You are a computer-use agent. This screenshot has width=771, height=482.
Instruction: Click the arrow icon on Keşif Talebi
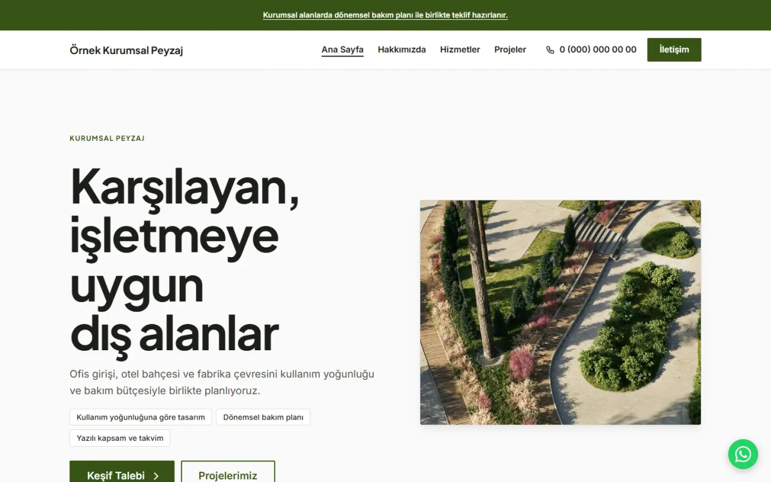[156, 476]
